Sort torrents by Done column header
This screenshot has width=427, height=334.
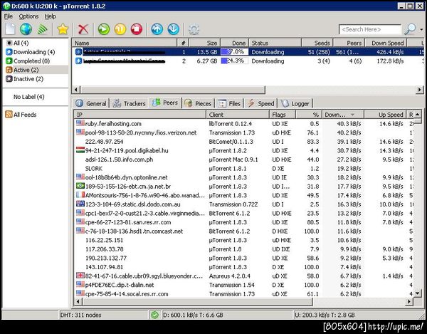pos(234,43)
